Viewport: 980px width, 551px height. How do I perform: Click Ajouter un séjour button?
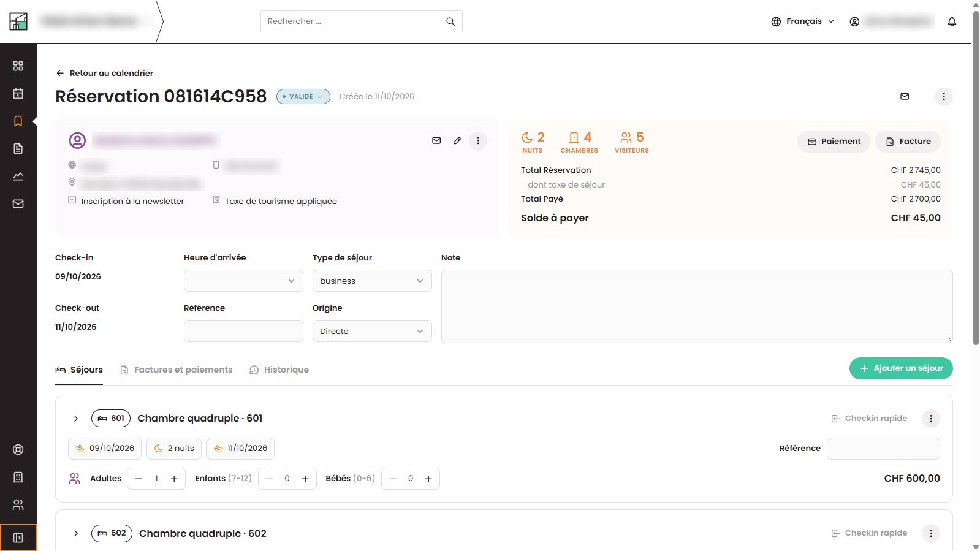click(x=901, y=368)
